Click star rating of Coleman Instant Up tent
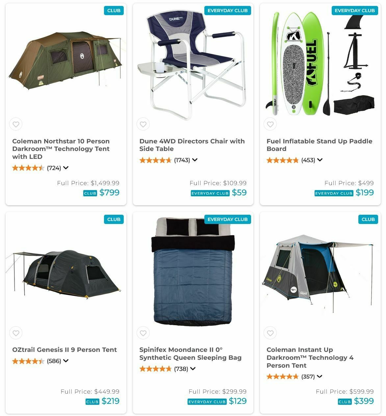This screenshot has width=386, height=416. coord(282,377)
